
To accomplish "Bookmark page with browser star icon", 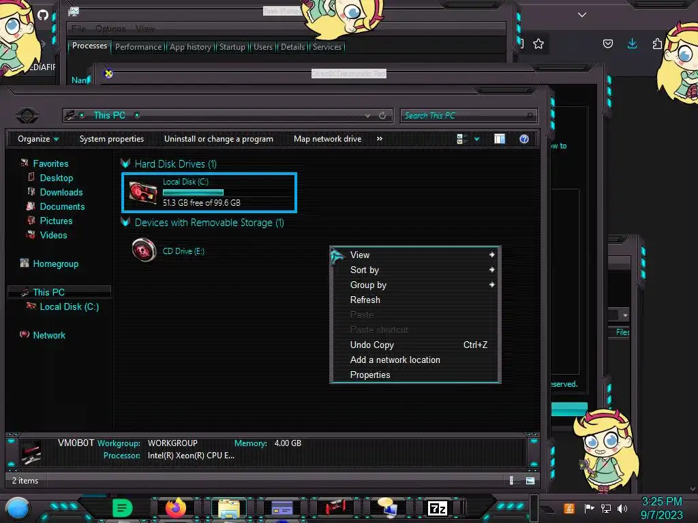I will click(x=538, y=44).
